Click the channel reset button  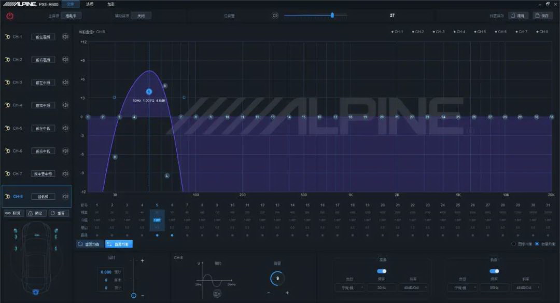(59, 213)
